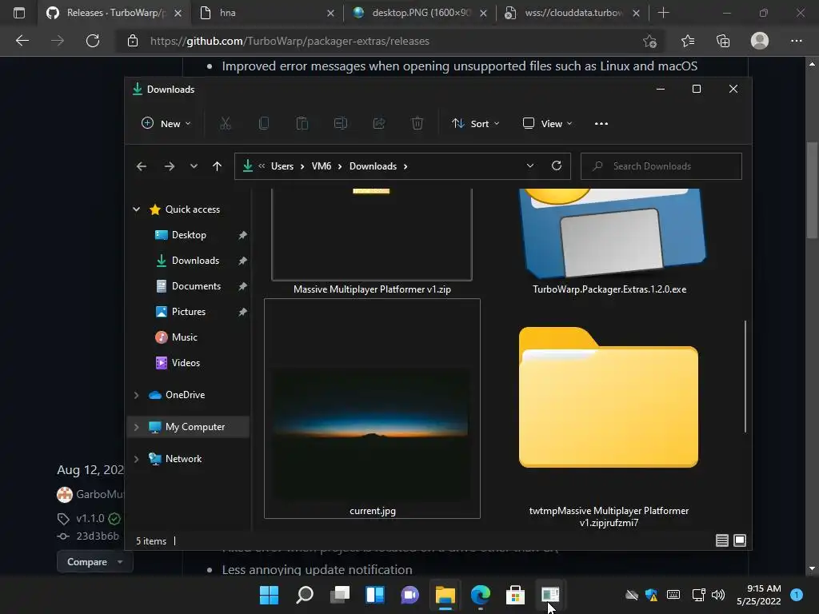This screenshot has width=819, height=614.
Task: Open Microsoft Edge taskbar icon
Action: click(x=481, y=595)
